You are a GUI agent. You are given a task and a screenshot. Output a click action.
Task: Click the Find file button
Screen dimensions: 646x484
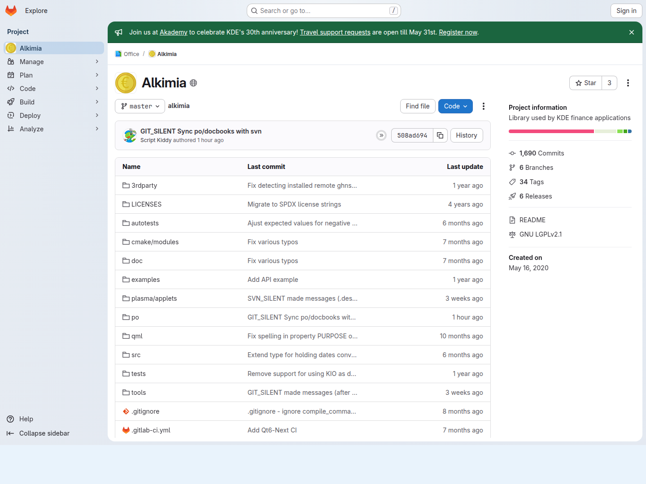[418, 106]
